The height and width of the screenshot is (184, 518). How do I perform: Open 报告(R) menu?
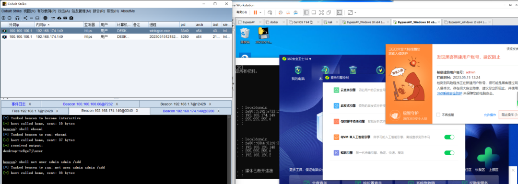click(x=99, y=11)
